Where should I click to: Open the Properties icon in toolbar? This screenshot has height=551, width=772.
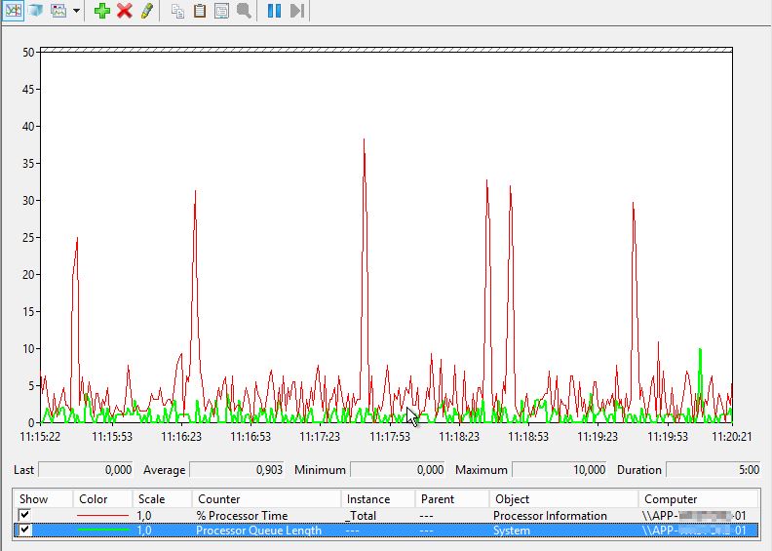221,11
